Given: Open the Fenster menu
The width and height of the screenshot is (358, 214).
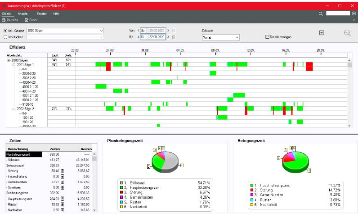Looking at the screenshot, I should pyautogui.click(x=41, y=14).
